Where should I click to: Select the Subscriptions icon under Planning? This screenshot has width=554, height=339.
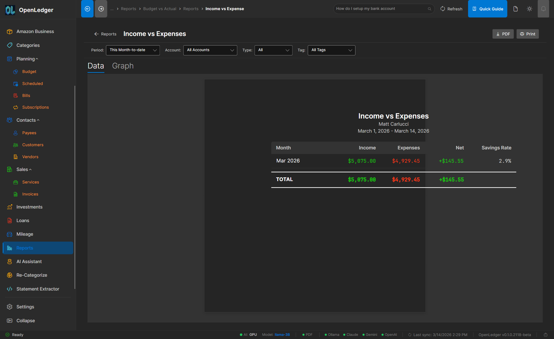pos(16,107)
